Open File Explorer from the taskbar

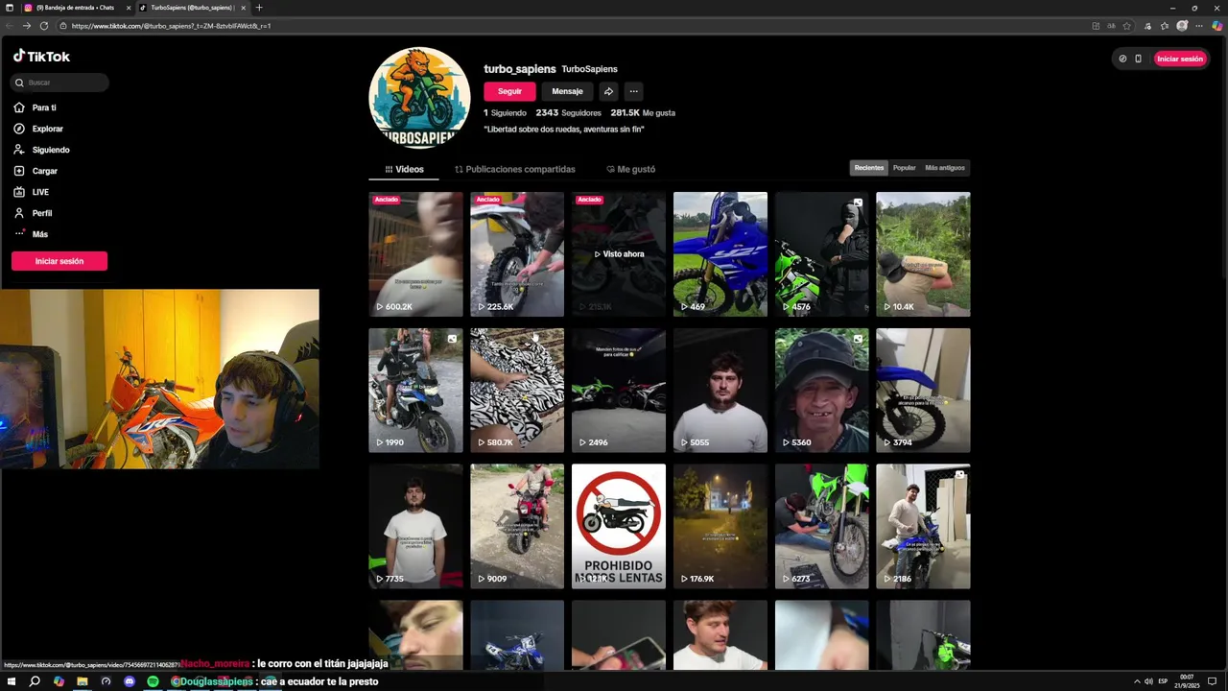83,681
